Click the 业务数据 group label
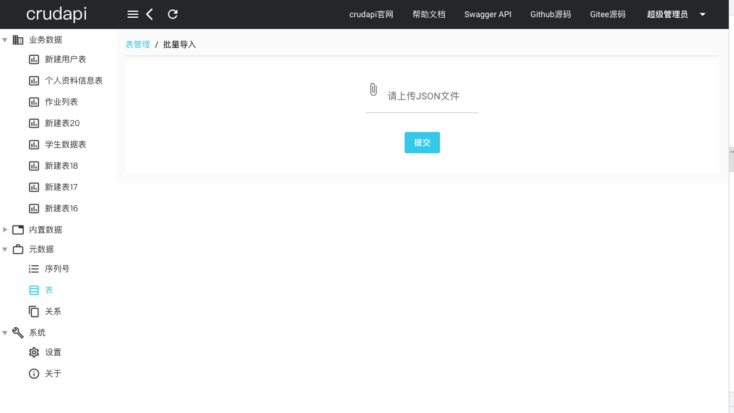This screenshot has width=734, height=413. (46, 40)
